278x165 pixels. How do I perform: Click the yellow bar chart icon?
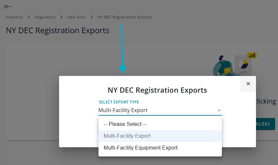point(252,56)
